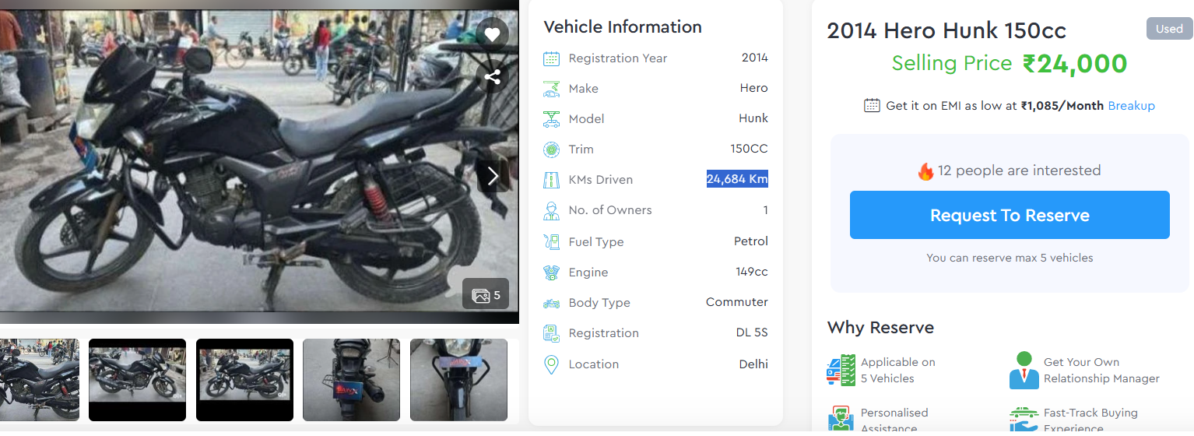Open the 5-photo gallery counter
The height and width of the screenshot is (436, 1194).
click(x=486, y=295)
